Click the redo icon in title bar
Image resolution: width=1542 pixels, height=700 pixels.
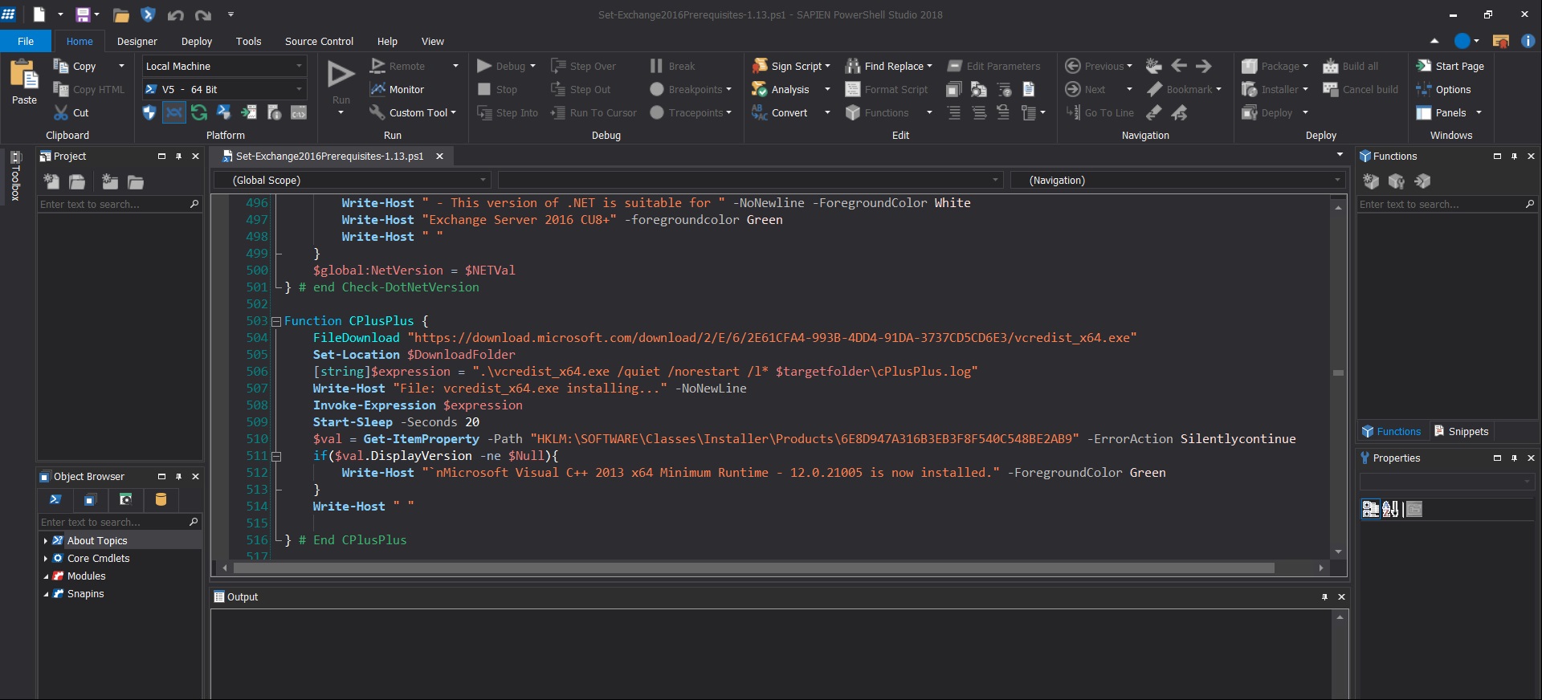(x=203, y=14)
